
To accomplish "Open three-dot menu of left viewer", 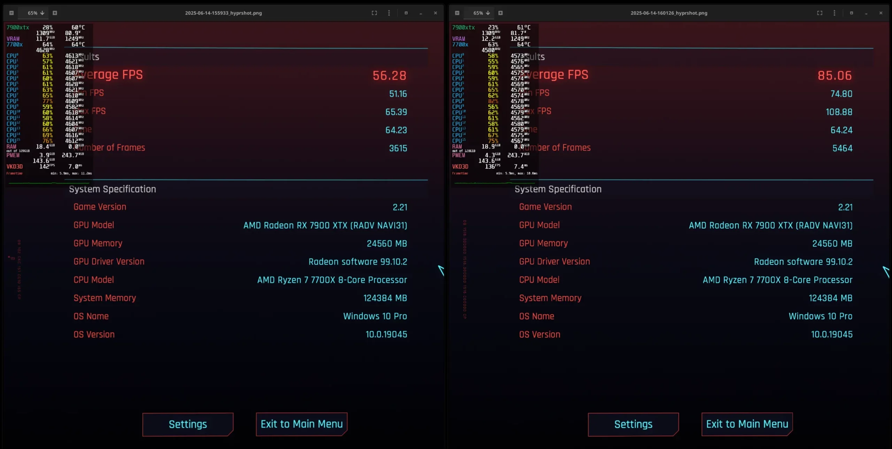I will point(389,13).
